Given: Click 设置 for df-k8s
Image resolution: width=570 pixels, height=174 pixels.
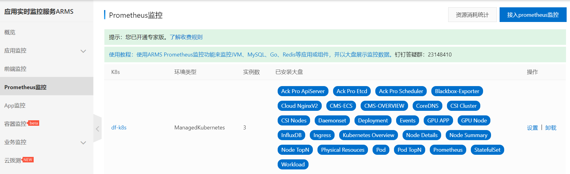Looking at the screenshot, I should pos(532,128).
